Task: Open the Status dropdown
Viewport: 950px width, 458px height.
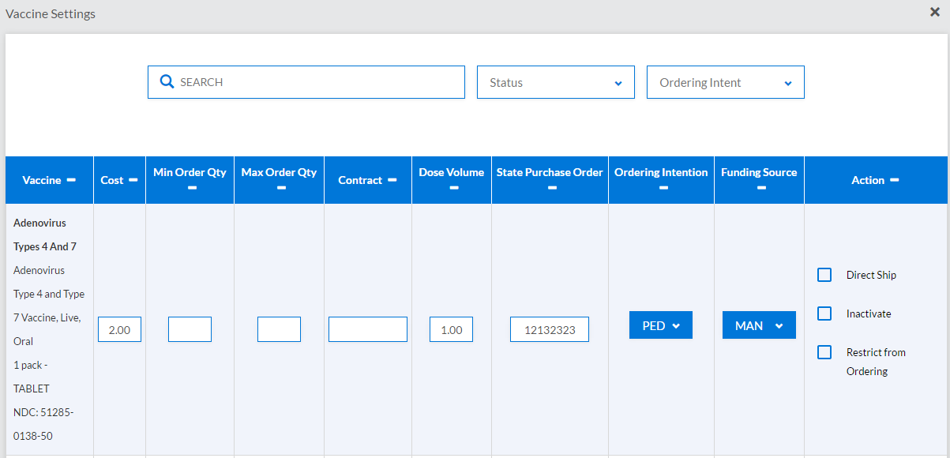Action: coord(555,81)
